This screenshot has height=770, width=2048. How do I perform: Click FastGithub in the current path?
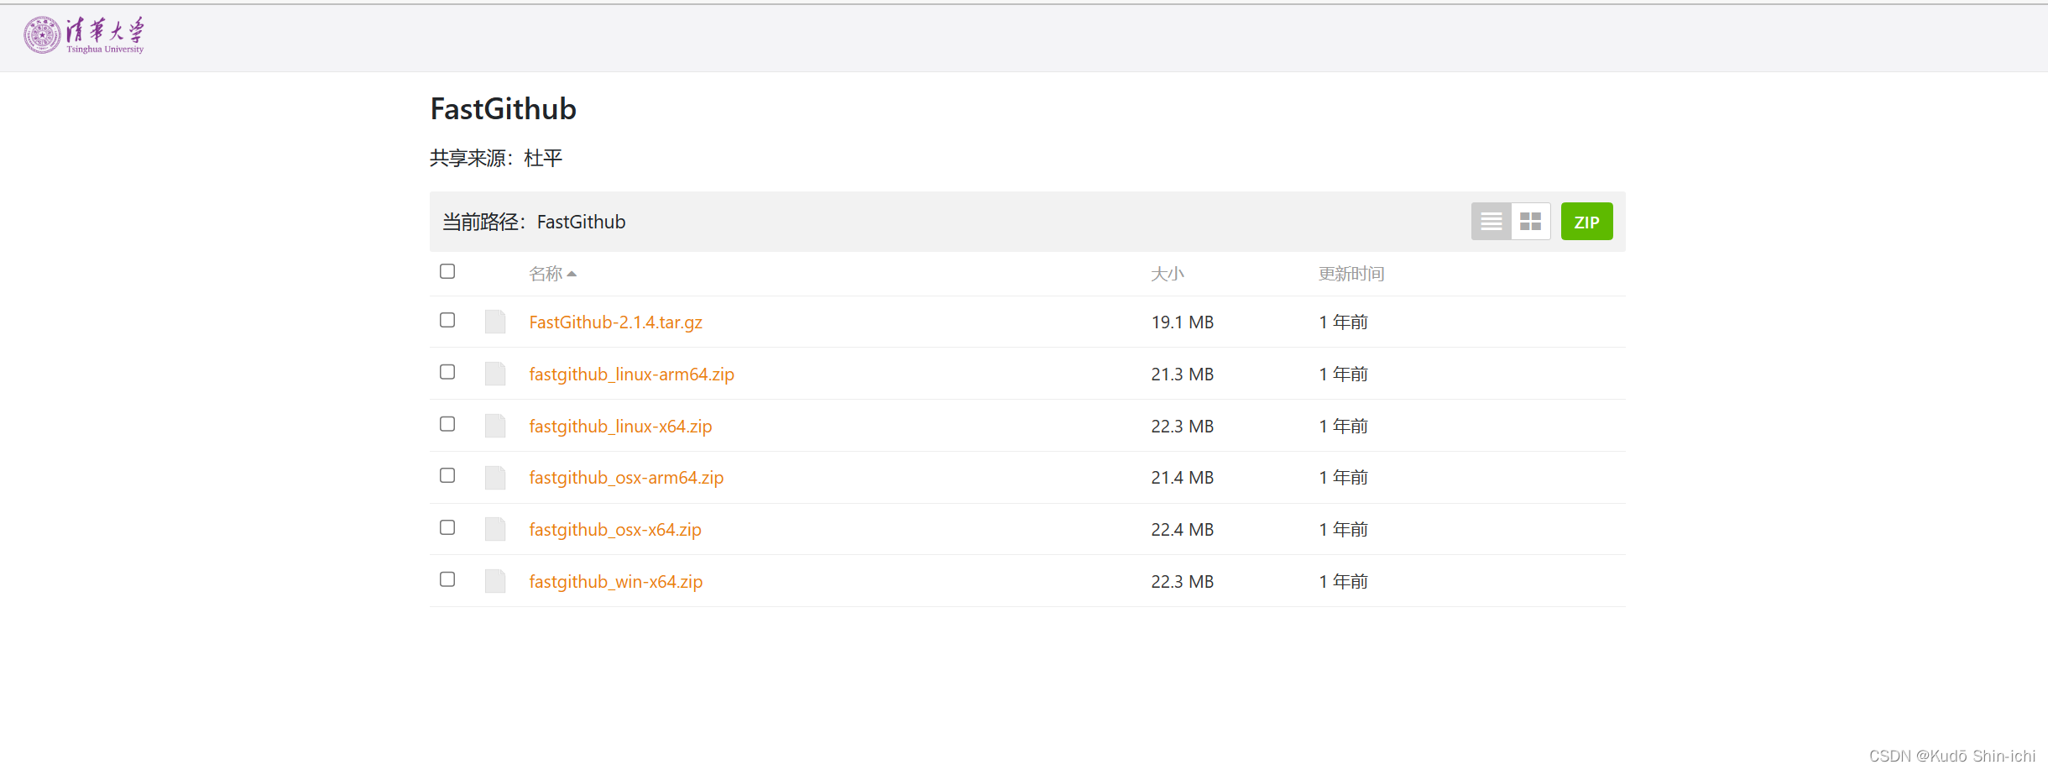click(x=581, y=222)
